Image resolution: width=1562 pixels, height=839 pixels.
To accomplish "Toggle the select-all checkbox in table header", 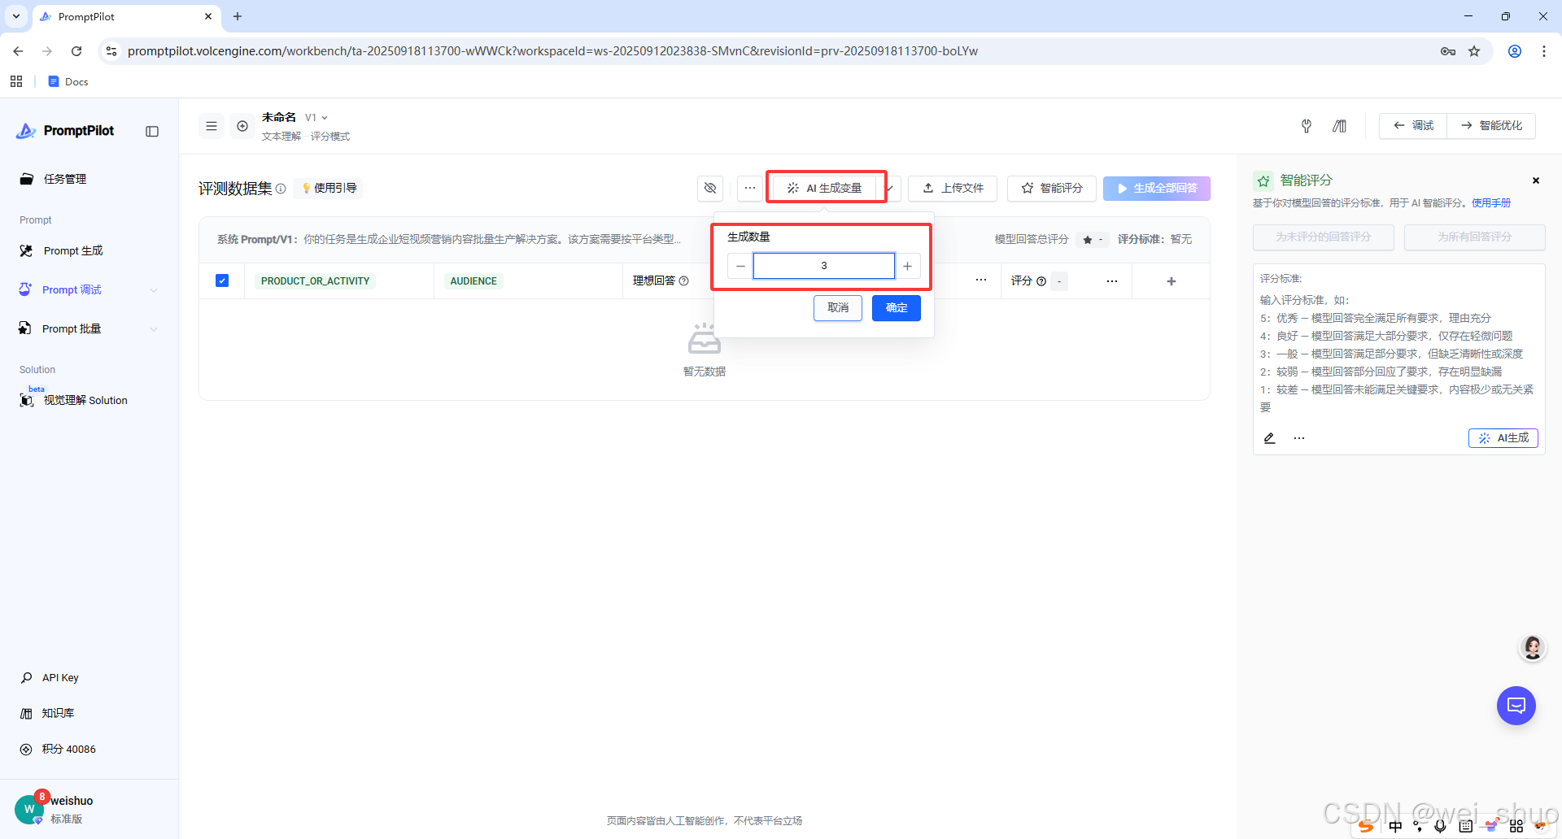I will tap(222, 280).
